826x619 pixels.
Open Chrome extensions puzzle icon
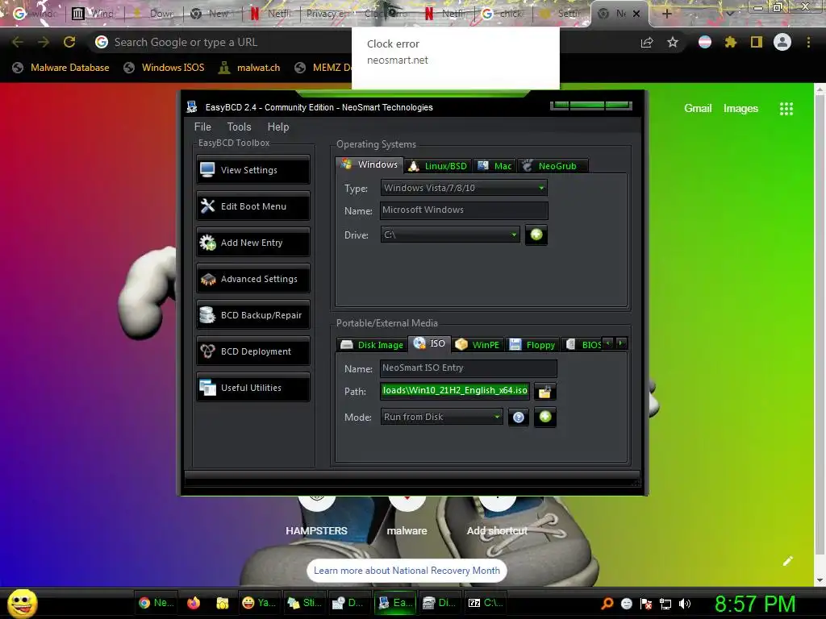[x=731, y=43]
